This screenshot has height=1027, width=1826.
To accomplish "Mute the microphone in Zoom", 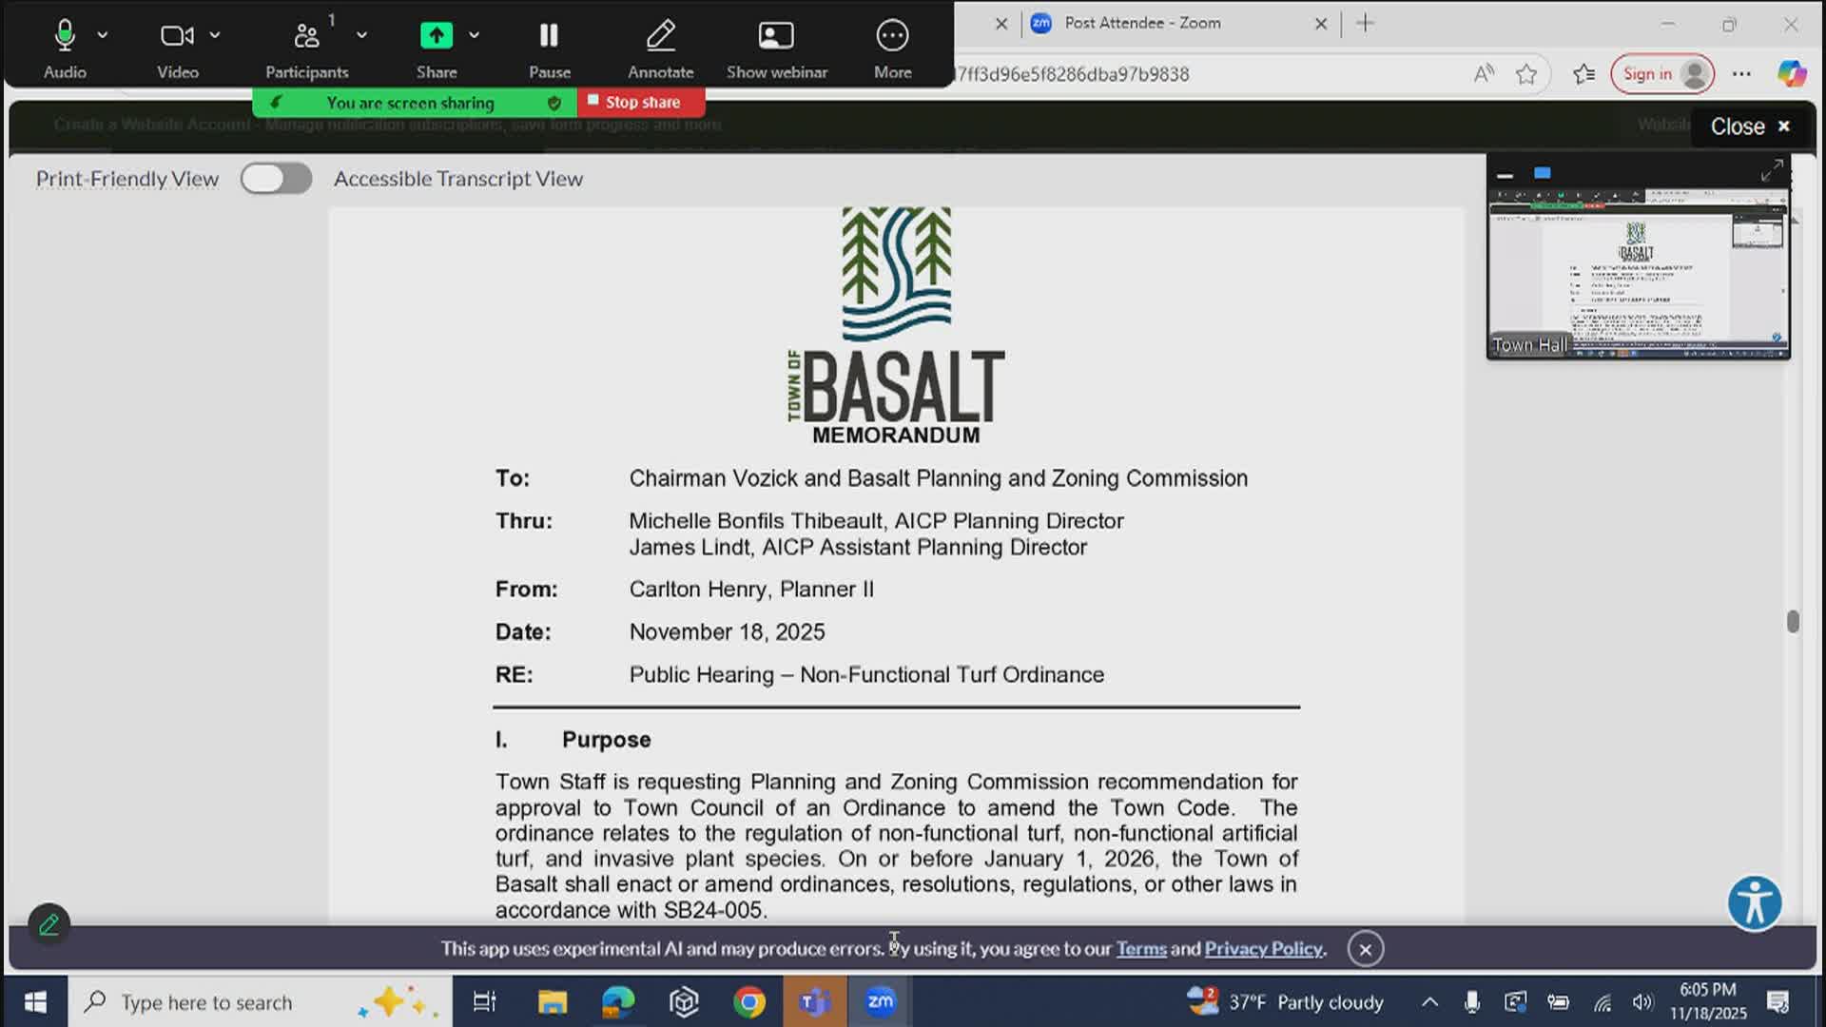I will click(64, 35).
